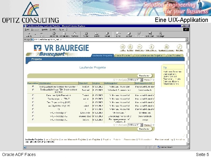Click the lower Bearbeiten button
The image size is (211, 158).
pyautogui.click(x=144, y=129)
